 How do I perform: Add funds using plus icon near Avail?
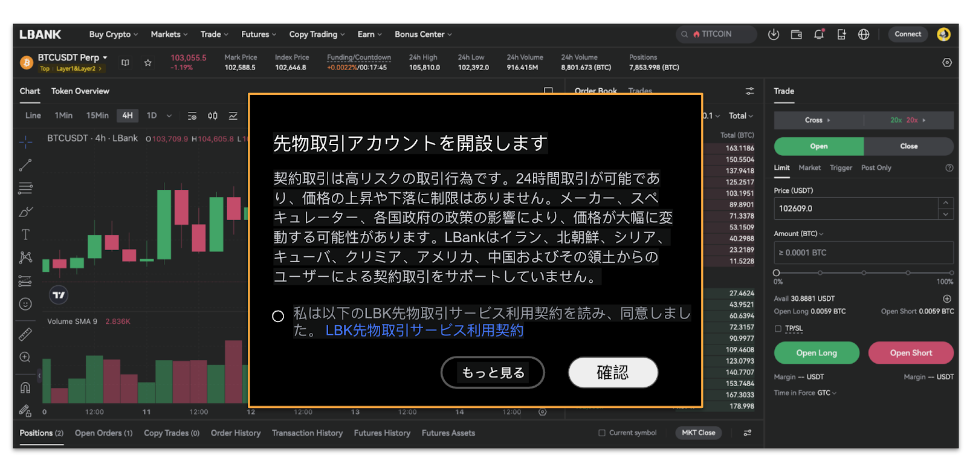click(947, 298)
